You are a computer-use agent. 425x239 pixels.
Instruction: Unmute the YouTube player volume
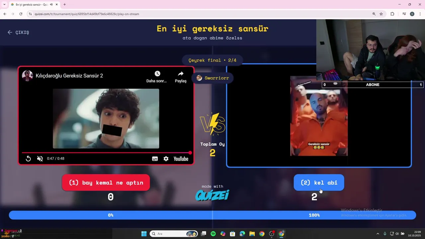(40, 159)
